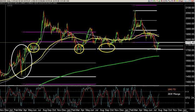This screenshot has width=195, height=112.
Task: Click the 1400.00 price axis label
Action: coord(190,82)
